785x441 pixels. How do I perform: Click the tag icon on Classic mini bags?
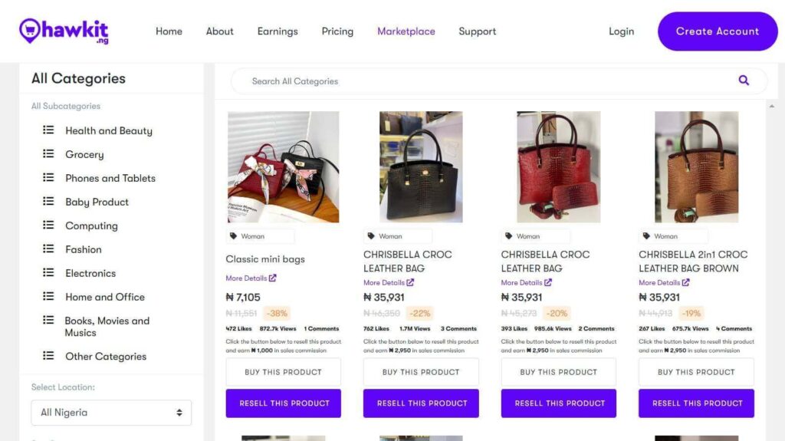click(234, 236)
